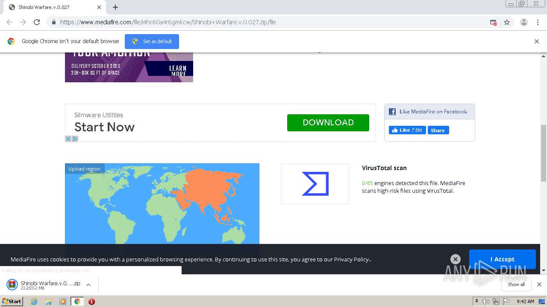Open the blocked pop-up indicator in the address bar
This screenshot has width=547, height=307.
tap(493, 22)
